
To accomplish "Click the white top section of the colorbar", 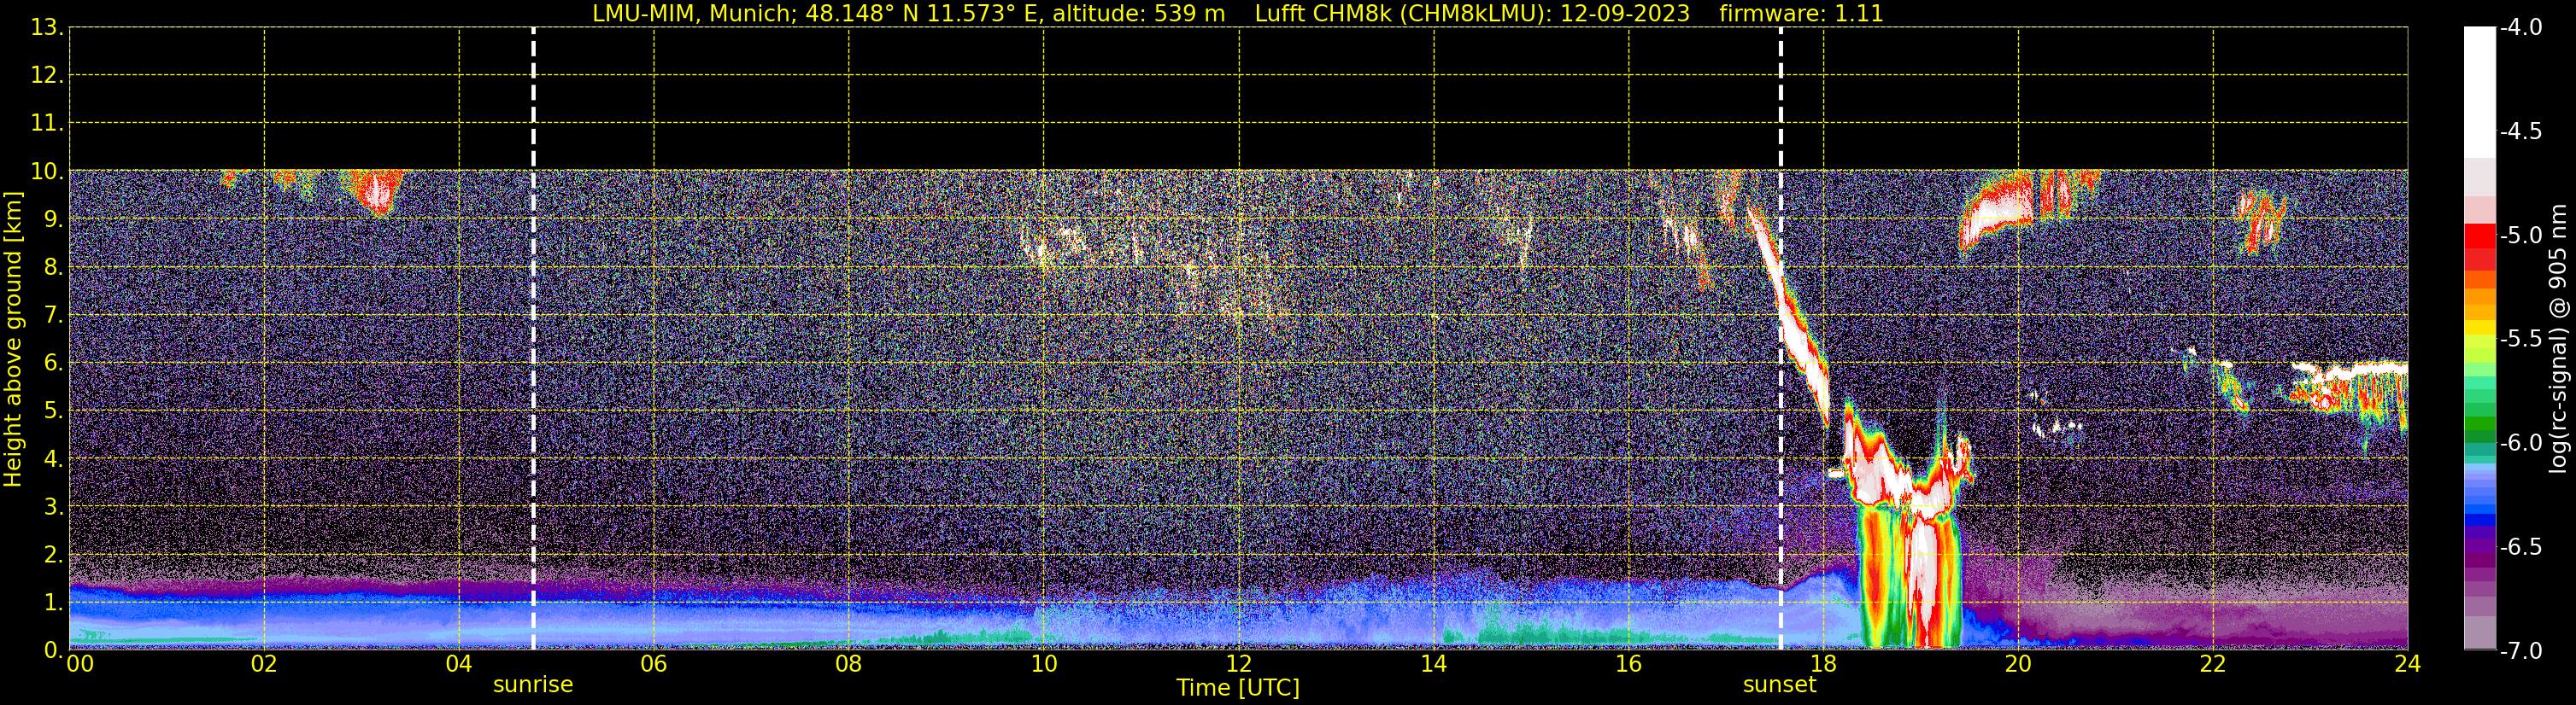I will coord(2479,92).
